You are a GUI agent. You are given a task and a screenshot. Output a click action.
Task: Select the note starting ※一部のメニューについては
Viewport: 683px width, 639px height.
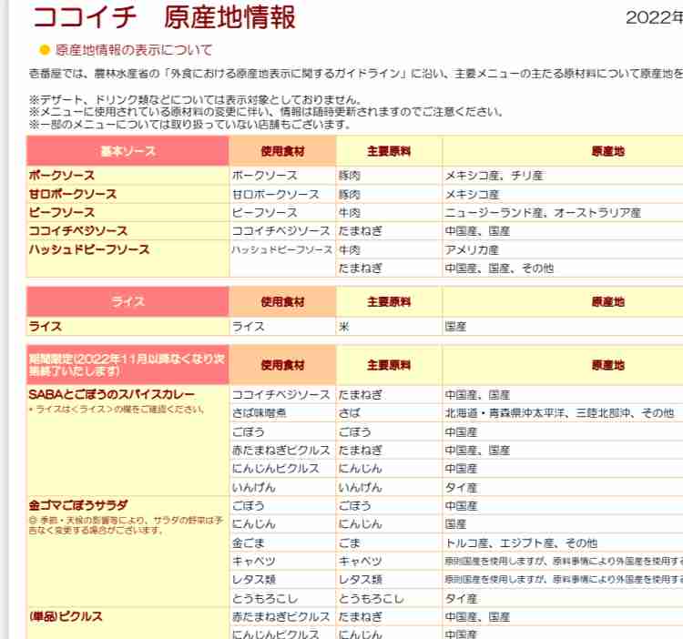[190, 125]
